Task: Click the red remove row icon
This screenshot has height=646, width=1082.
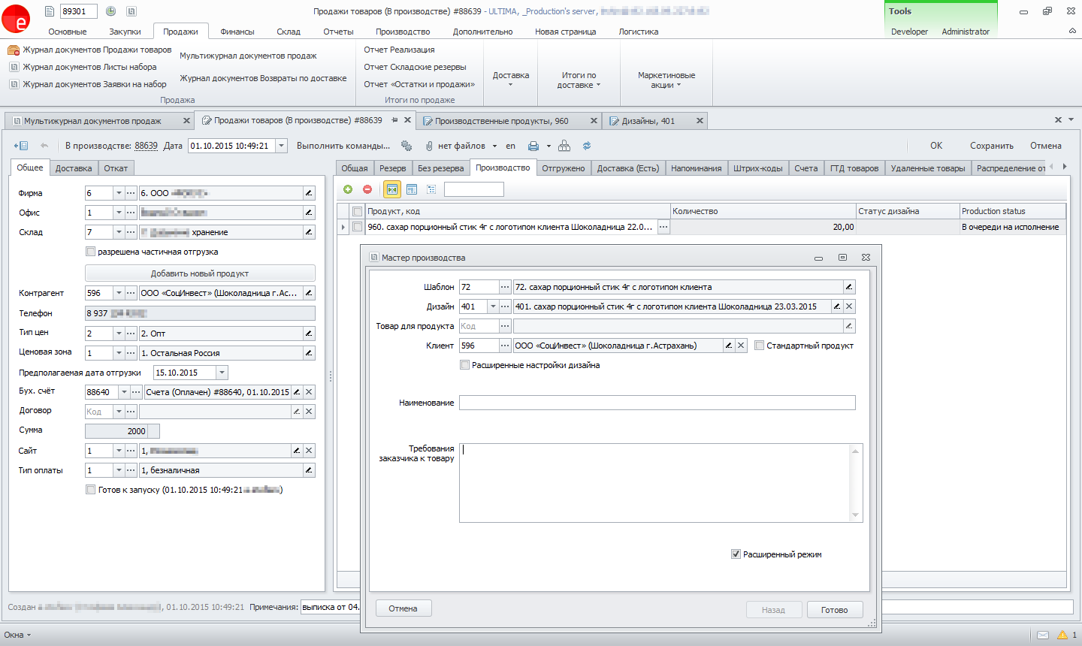Action: (367, 189)
